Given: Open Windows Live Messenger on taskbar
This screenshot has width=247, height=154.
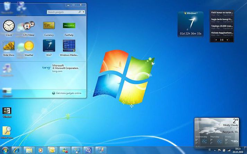Looking at the screenshot, I should [65, 150].
